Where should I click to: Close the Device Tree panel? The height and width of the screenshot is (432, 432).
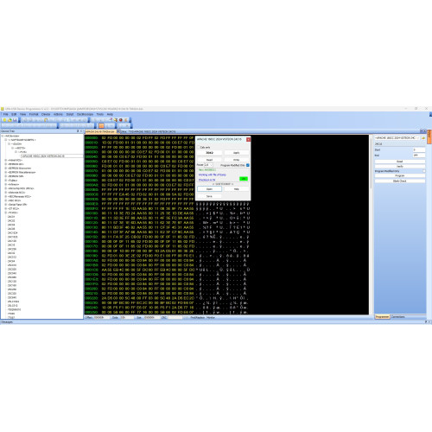click(81, 131)
